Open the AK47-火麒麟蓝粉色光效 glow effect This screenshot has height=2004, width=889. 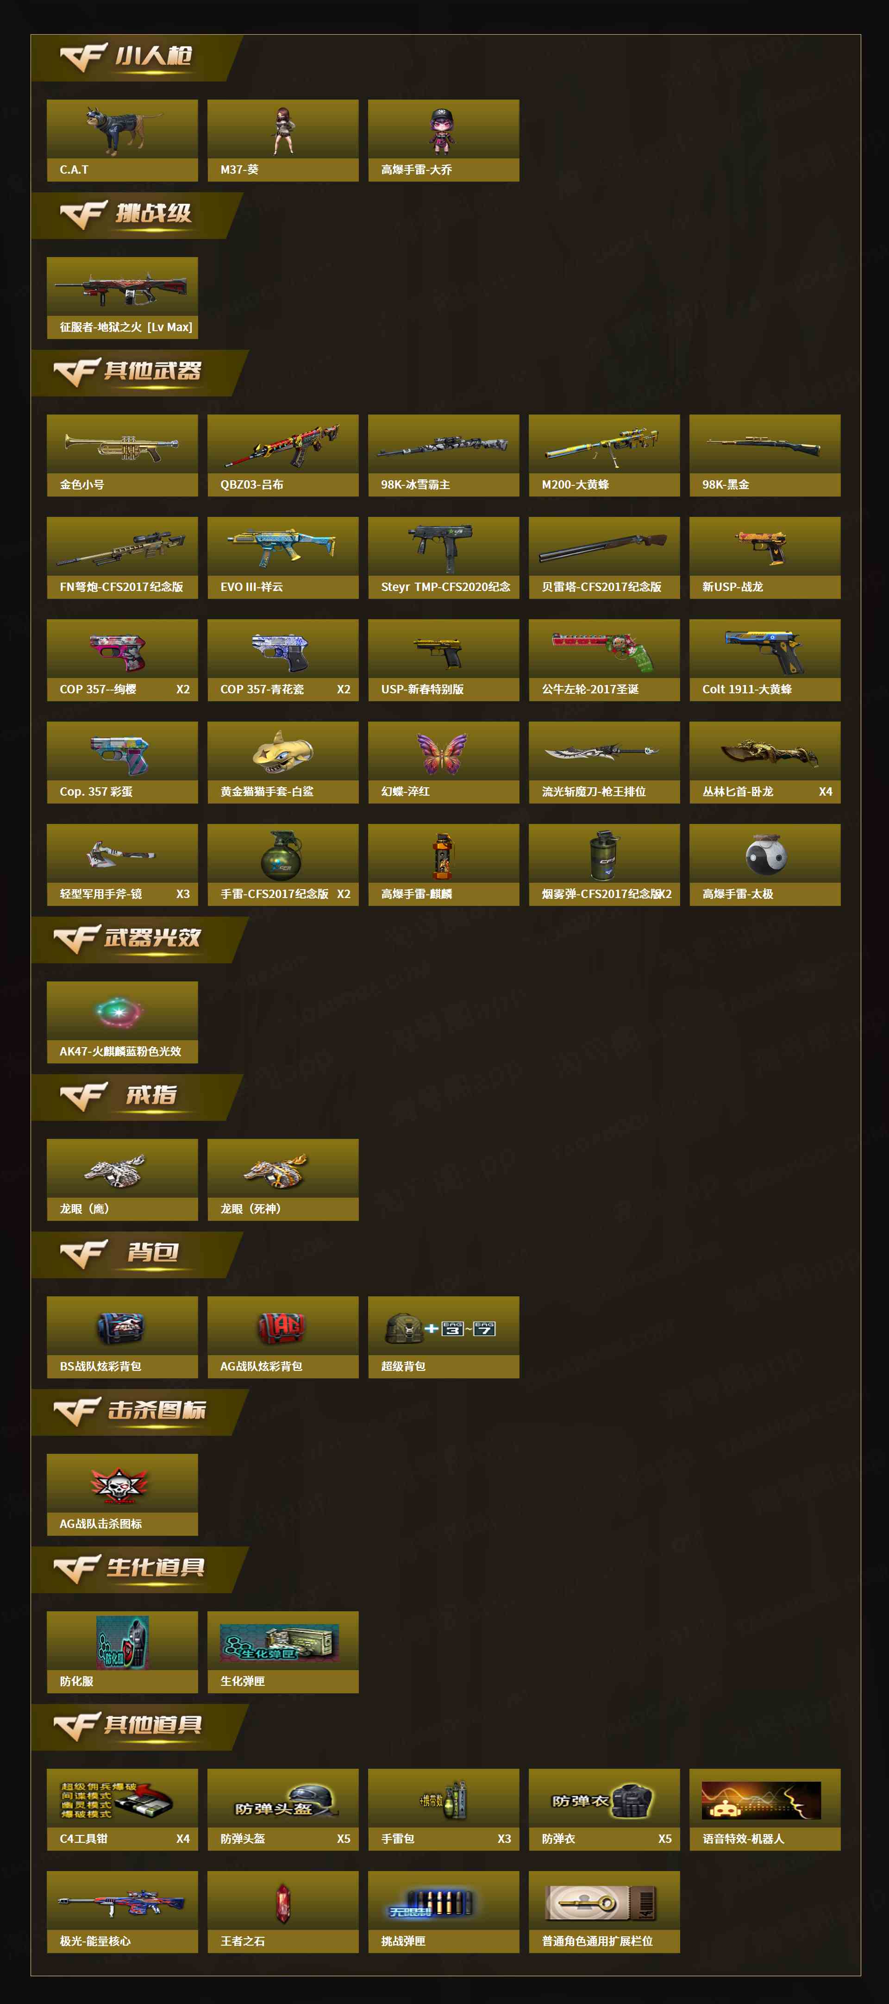point(122,1022)
